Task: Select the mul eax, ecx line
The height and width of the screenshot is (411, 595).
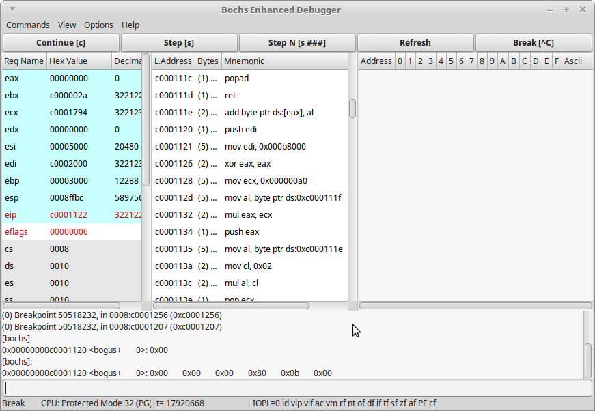Action: point(250,214)
